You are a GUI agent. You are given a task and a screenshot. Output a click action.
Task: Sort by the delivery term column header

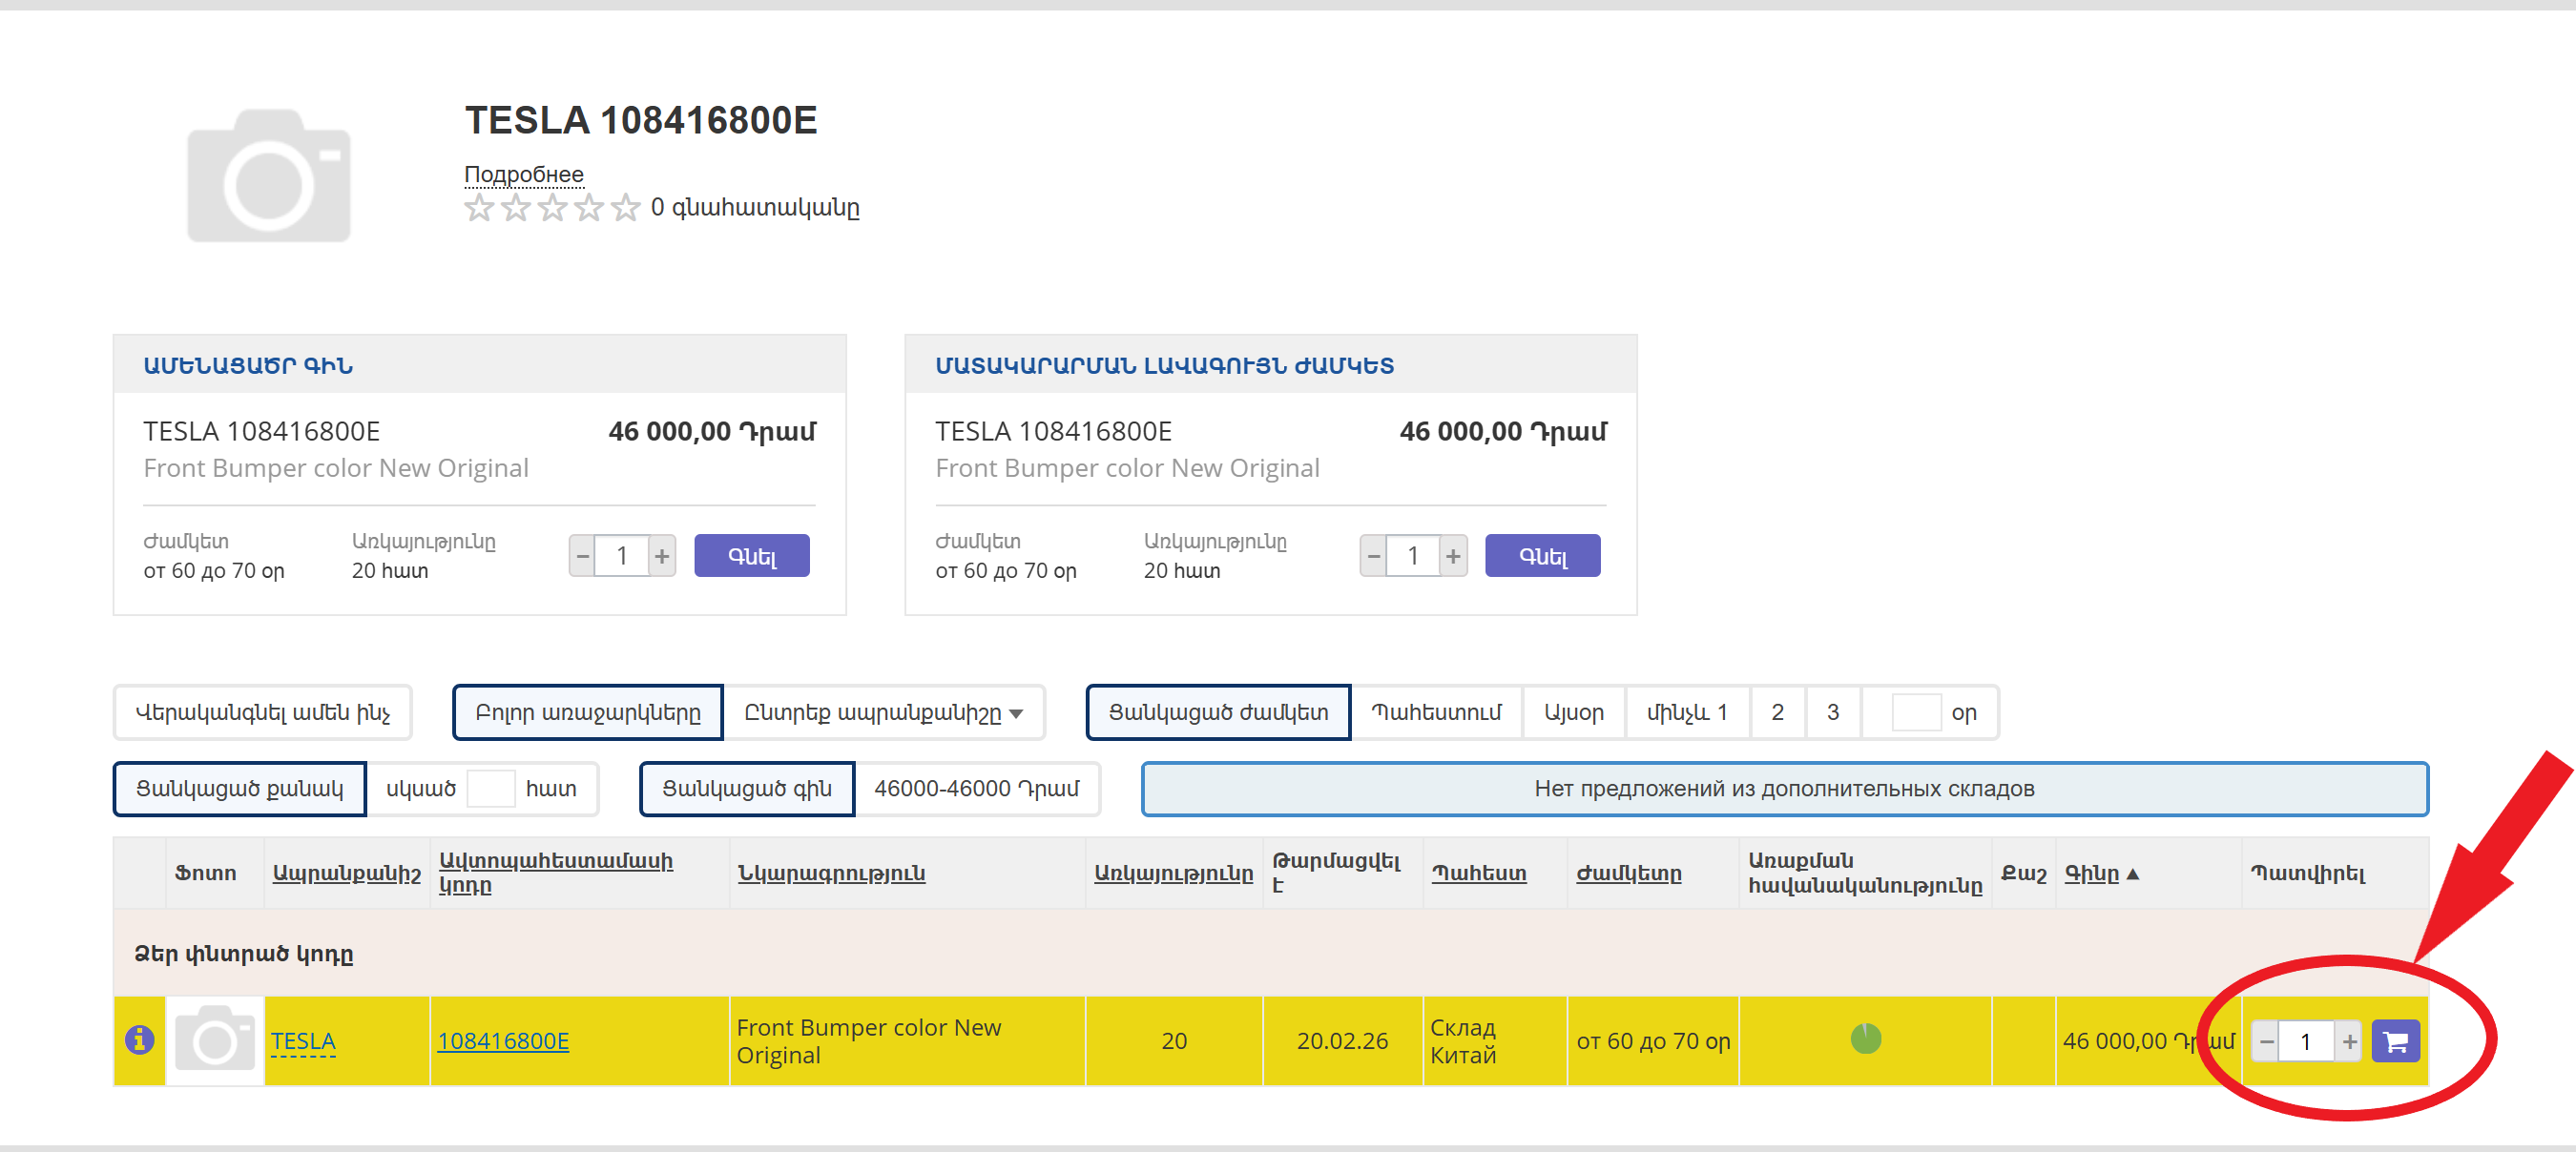tap(1629, 874)
